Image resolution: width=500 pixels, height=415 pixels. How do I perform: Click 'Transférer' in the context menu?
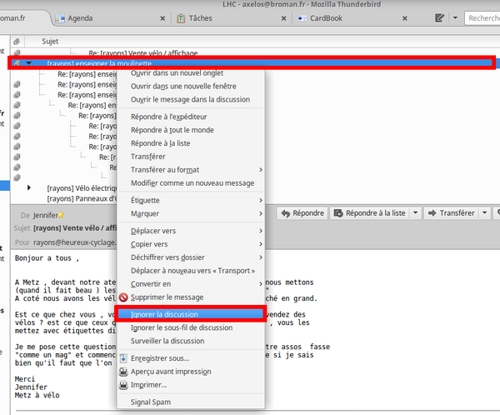click(x=148, y=157)
